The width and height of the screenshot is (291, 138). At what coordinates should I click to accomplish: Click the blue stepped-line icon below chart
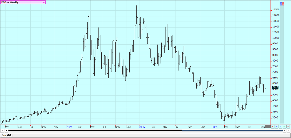tap(277, 127)
